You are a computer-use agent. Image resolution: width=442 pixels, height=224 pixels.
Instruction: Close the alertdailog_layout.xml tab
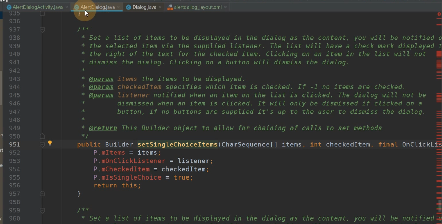225,7
